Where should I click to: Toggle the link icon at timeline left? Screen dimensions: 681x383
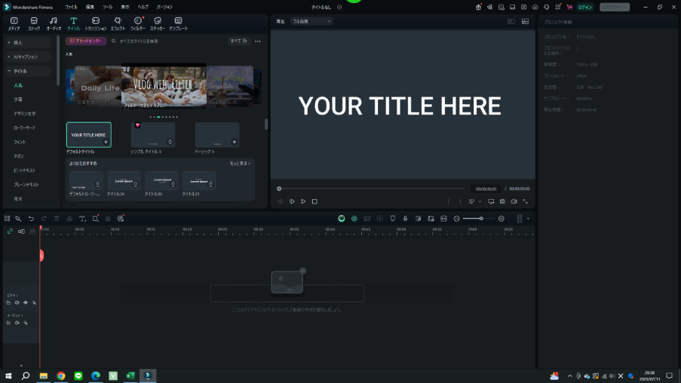[x=10, y=231]
